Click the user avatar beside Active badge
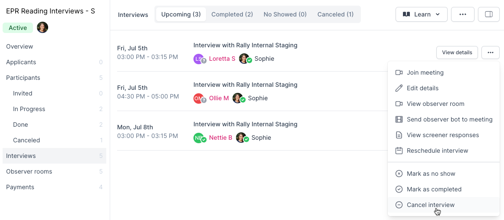The width and height of the screenshot is (504, 220). click(x=43, y=28)
